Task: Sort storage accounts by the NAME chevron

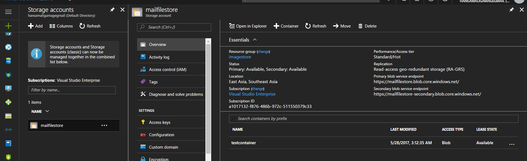Action: point(47,111)
